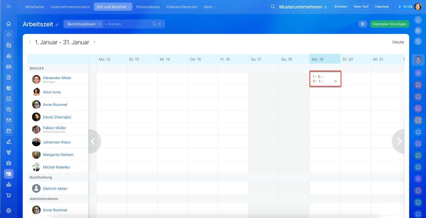Pin the Arbeitszeit page with pin icon
Image resolution: width=426 pixels, height=218 pixels.
57,25
